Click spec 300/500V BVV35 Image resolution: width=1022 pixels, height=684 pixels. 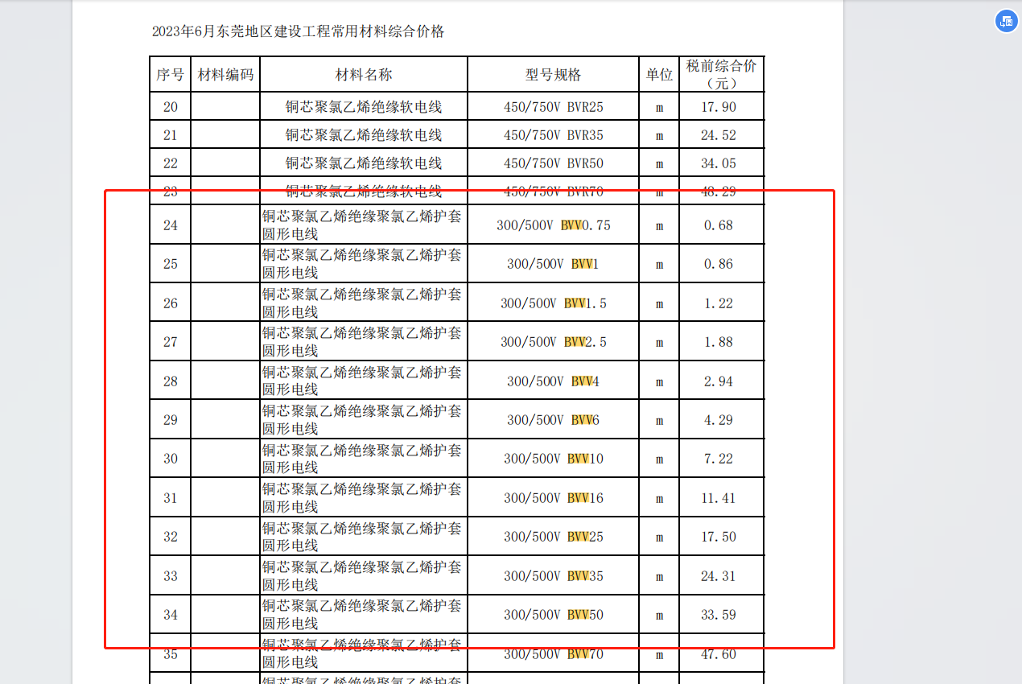click(x=553, y=576)
